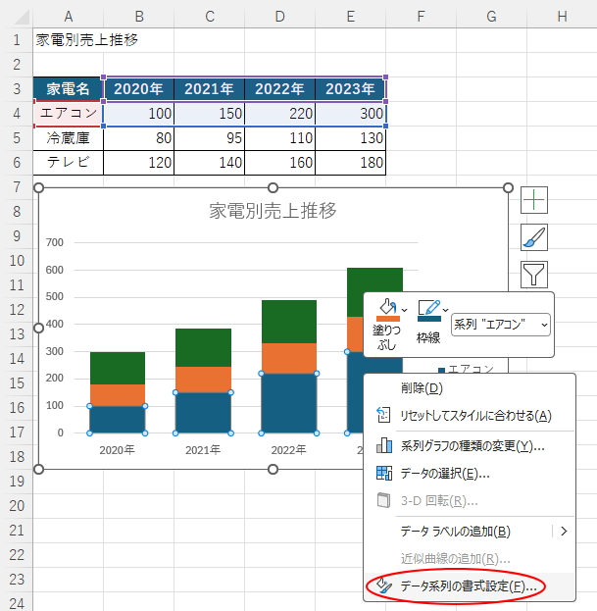Choose 系列グラフの種類の変更 from context menu
The image size is (597, 611).
coord(473,445)
